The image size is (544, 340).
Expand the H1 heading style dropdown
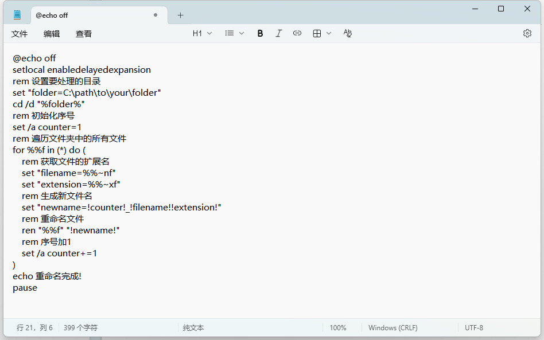(202, 33)
